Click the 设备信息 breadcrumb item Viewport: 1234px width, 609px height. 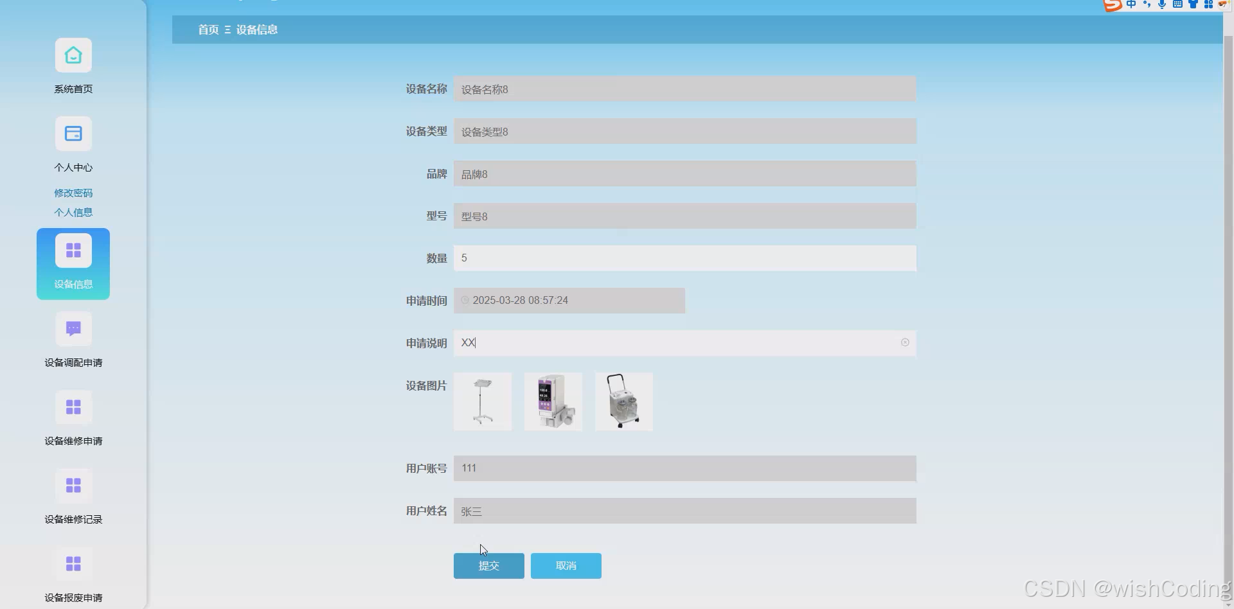[256, 30]
